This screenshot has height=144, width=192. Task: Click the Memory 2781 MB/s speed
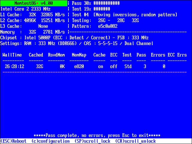(54, 32)
